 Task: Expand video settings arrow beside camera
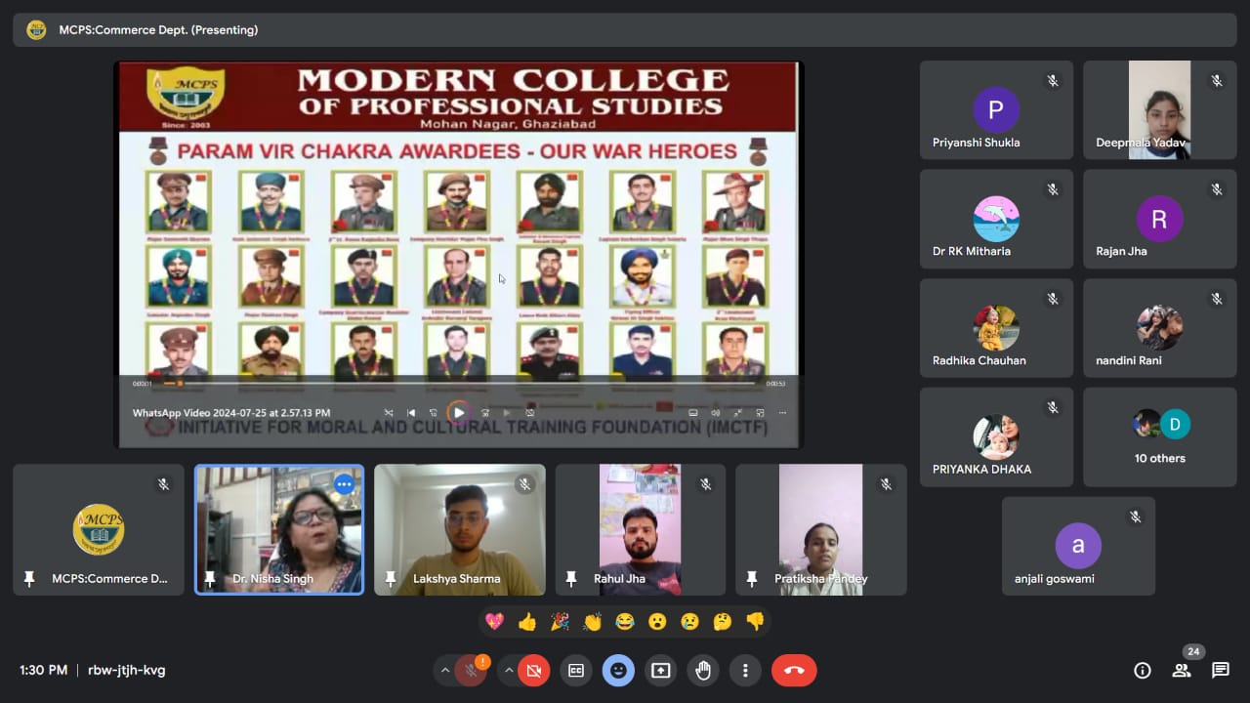point(509,671)
